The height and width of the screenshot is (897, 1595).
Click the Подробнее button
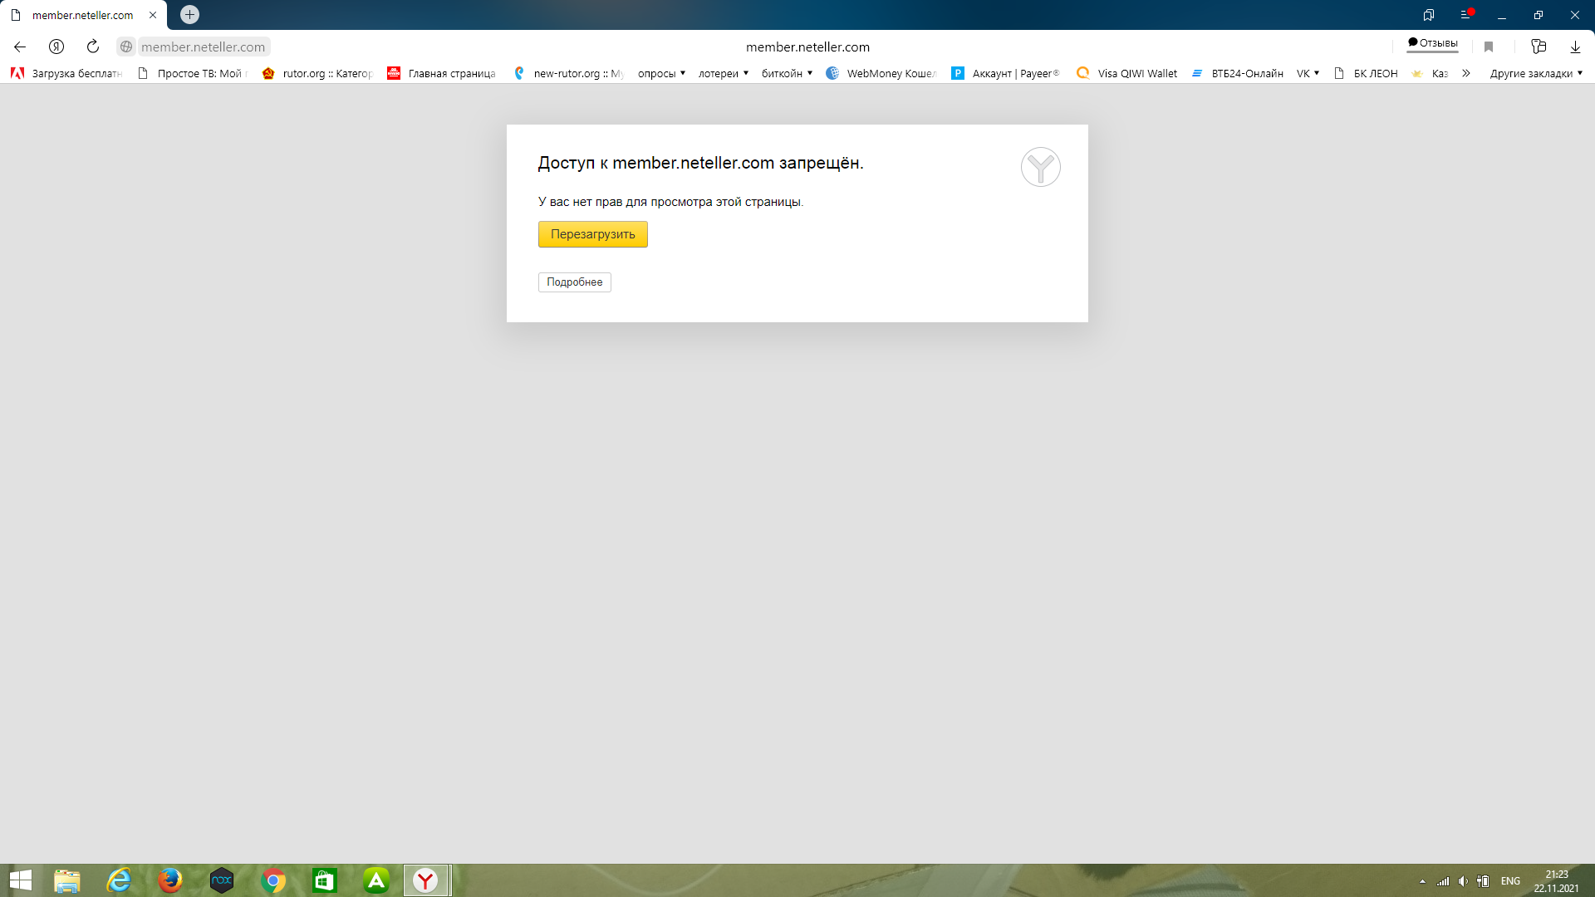point(574,282)
